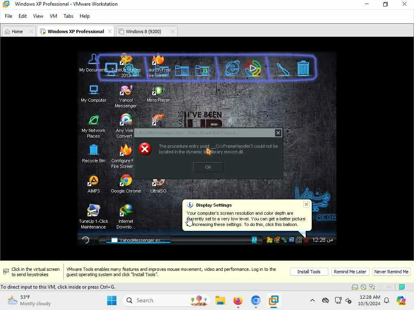Click the Display Settings balloon text
Viewport: 414px width, 310px height.
[x=246, y=219]
